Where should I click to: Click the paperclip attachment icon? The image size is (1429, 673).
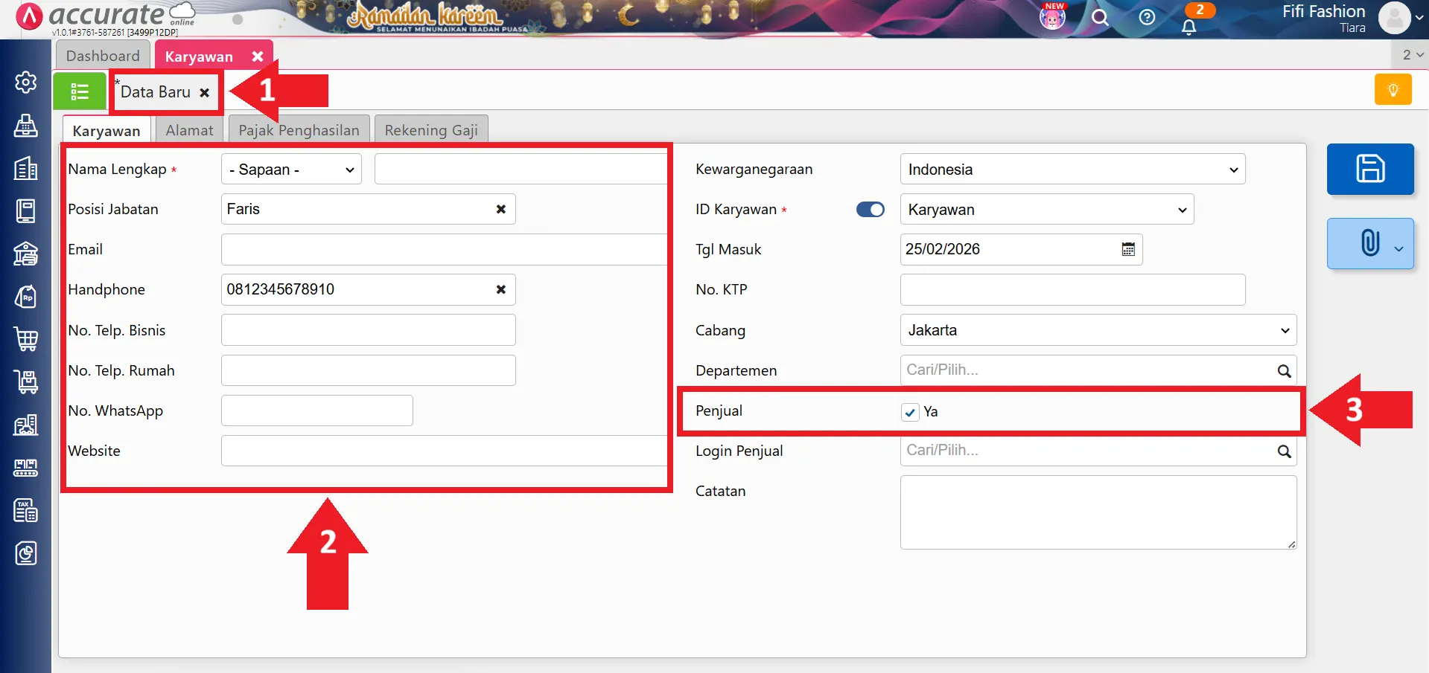(1369, 243)
